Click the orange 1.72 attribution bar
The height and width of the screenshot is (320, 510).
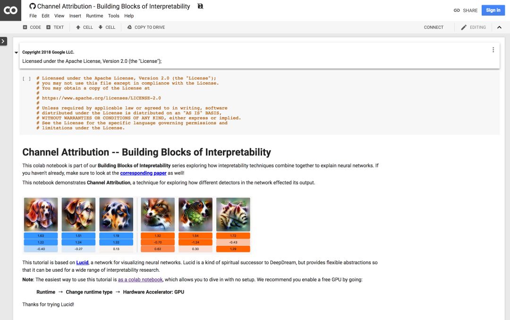(233, 235)
